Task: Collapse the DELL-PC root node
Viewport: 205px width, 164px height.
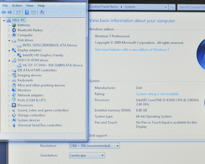Action: pyautogui.click(x=4, y=20)
